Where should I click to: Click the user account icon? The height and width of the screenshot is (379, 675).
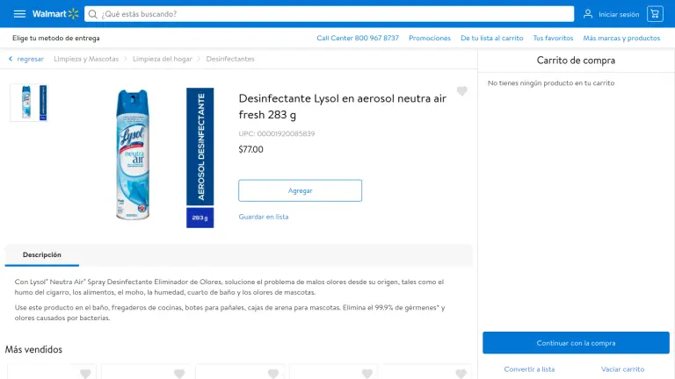[x=588, y=14]
